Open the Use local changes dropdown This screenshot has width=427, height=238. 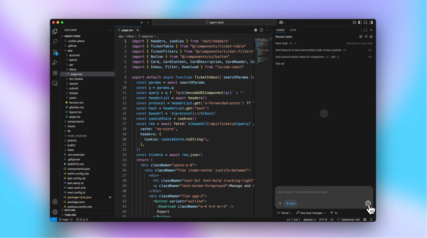point(311,213)
